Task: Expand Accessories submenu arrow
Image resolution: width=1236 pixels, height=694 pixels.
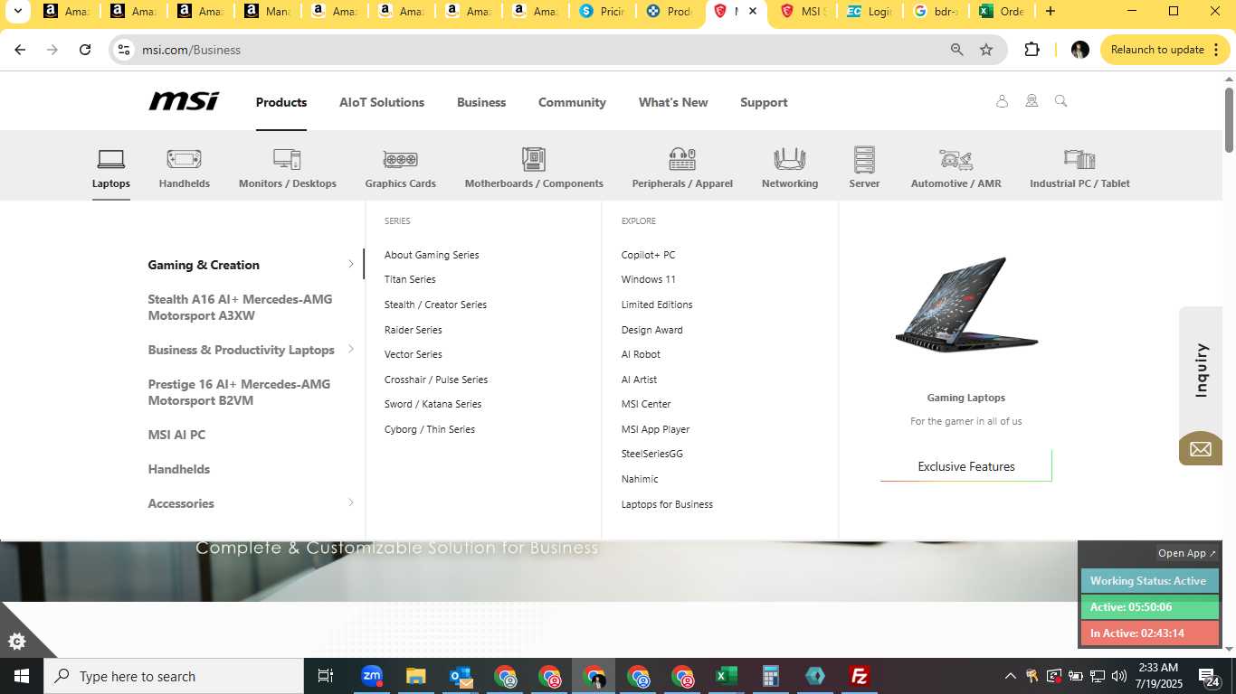Action: pyautogui.click(x=351, y=502)
